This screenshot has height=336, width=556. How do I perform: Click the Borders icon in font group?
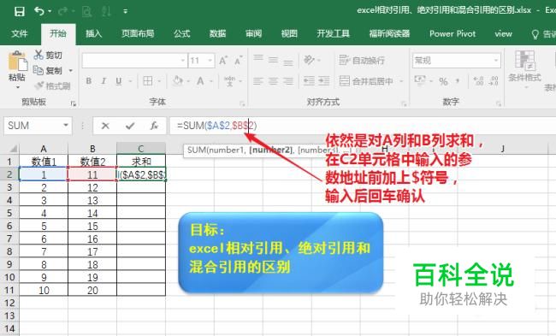[147, 81]
